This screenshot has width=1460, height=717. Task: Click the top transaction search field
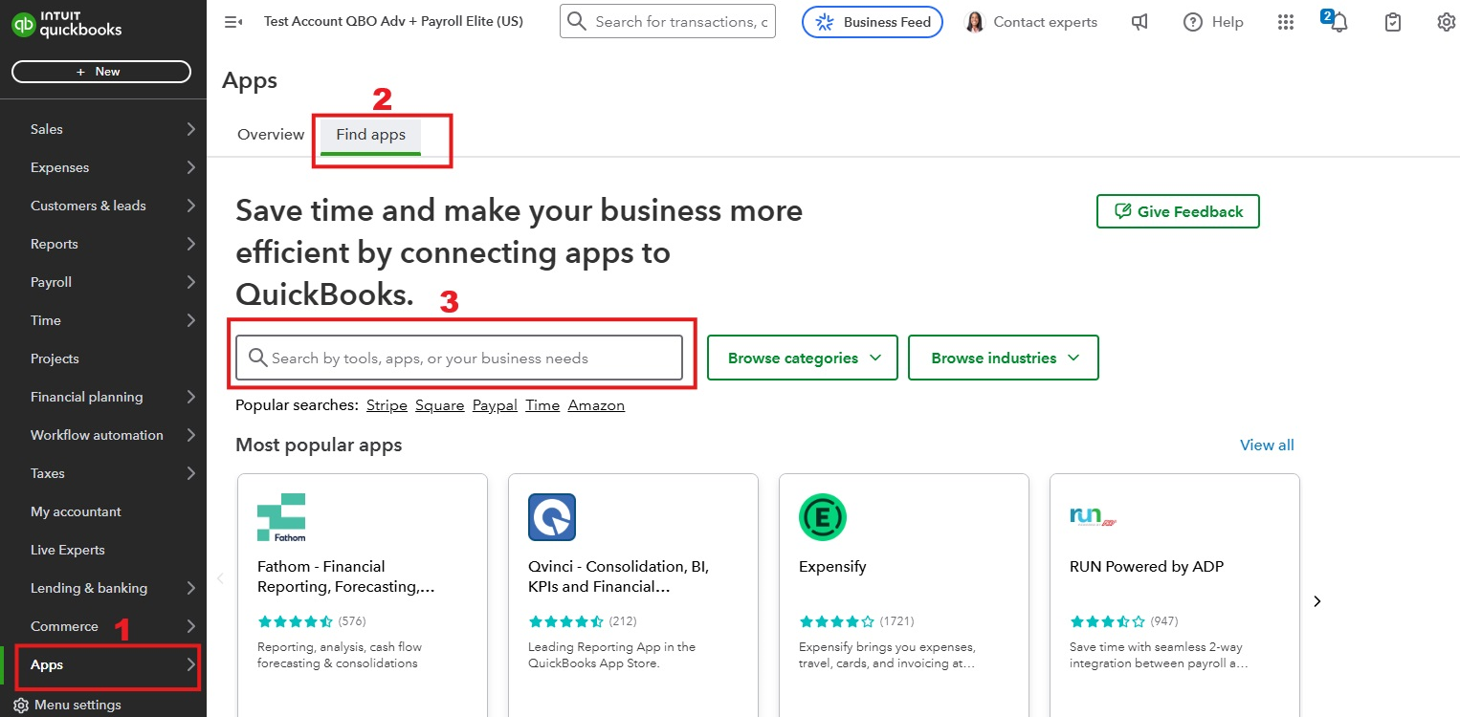click(668, 22)
